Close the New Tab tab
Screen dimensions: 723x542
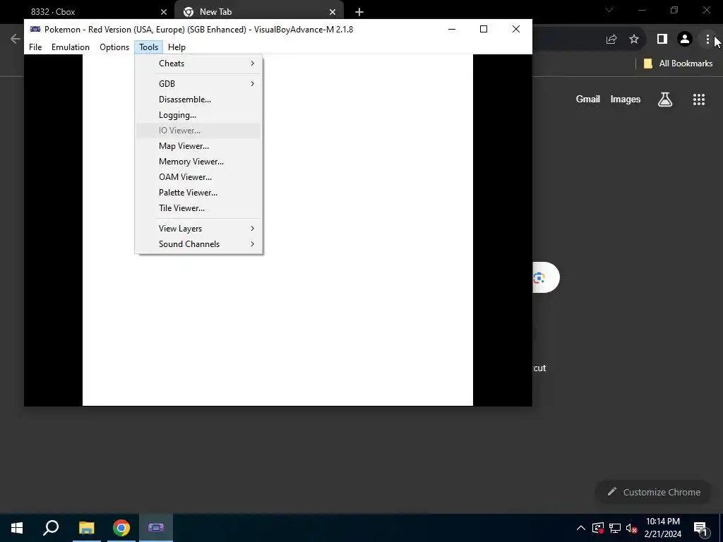click(333, 12)
